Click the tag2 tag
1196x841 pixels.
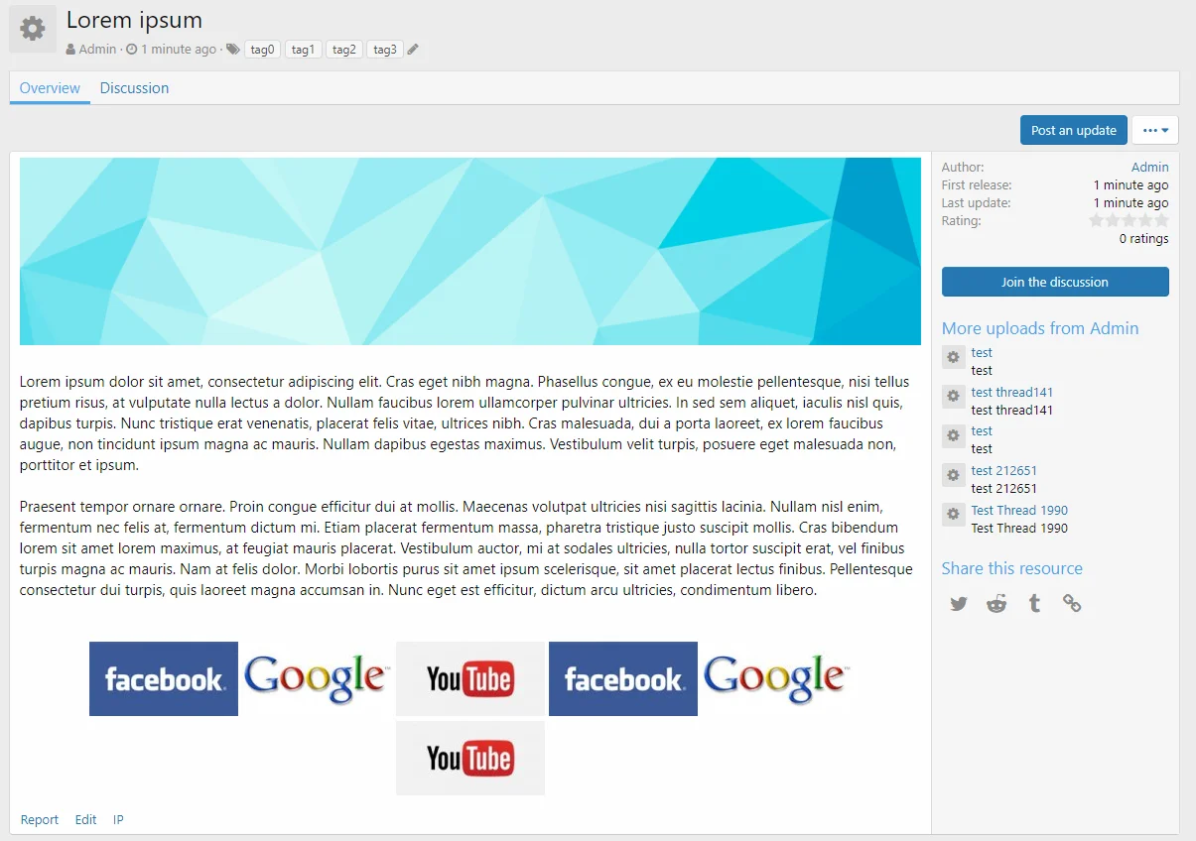pos(343,50)
